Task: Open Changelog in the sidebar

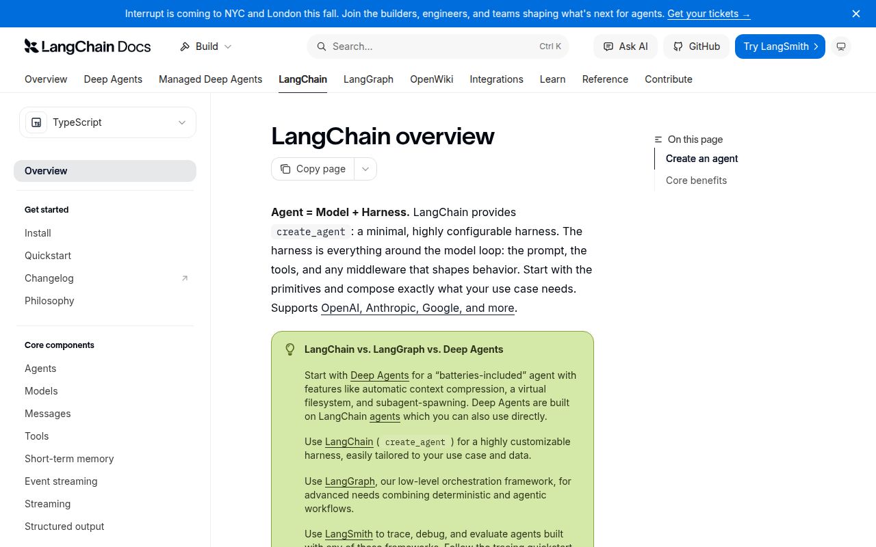Action: click(105, 278)
